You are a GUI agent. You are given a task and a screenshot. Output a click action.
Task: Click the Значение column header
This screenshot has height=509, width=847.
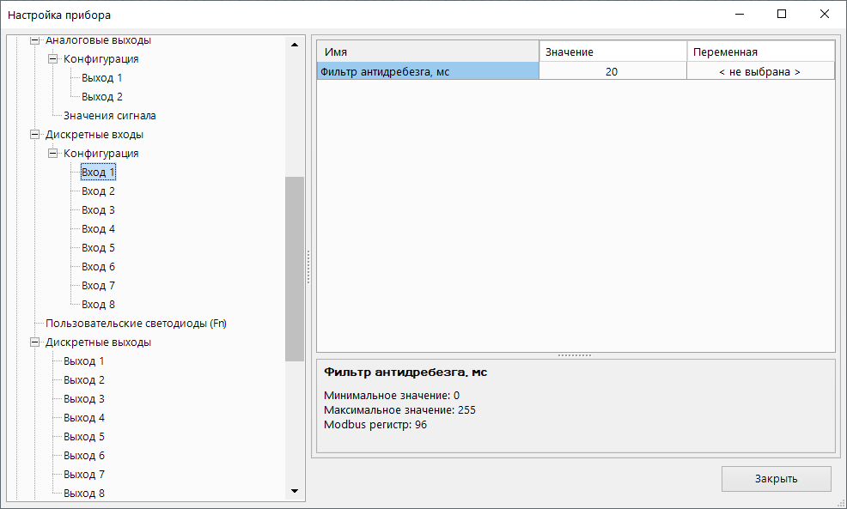point(612,52)
